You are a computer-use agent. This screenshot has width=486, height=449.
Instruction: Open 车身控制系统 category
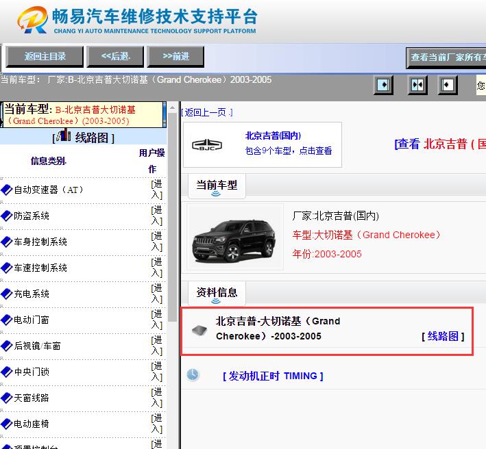pyautogui.click(x=40, y=242)
